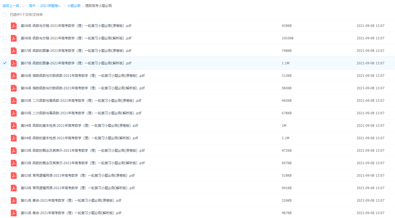Uncheck the selected 第07练 函数的图像 解析版 file
Viewport: 395px width, 218px height.
tap(5, 63)
